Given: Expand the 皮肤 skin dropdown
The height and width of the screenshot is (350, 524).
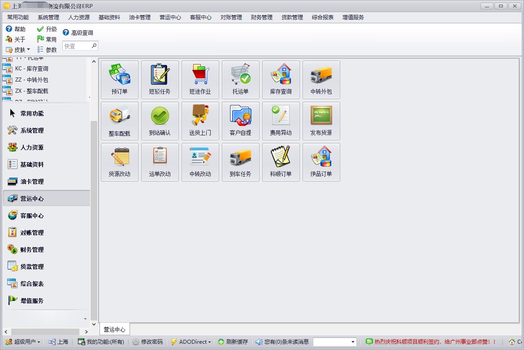Looking at the screenshot, I should [x=18, y=50].
